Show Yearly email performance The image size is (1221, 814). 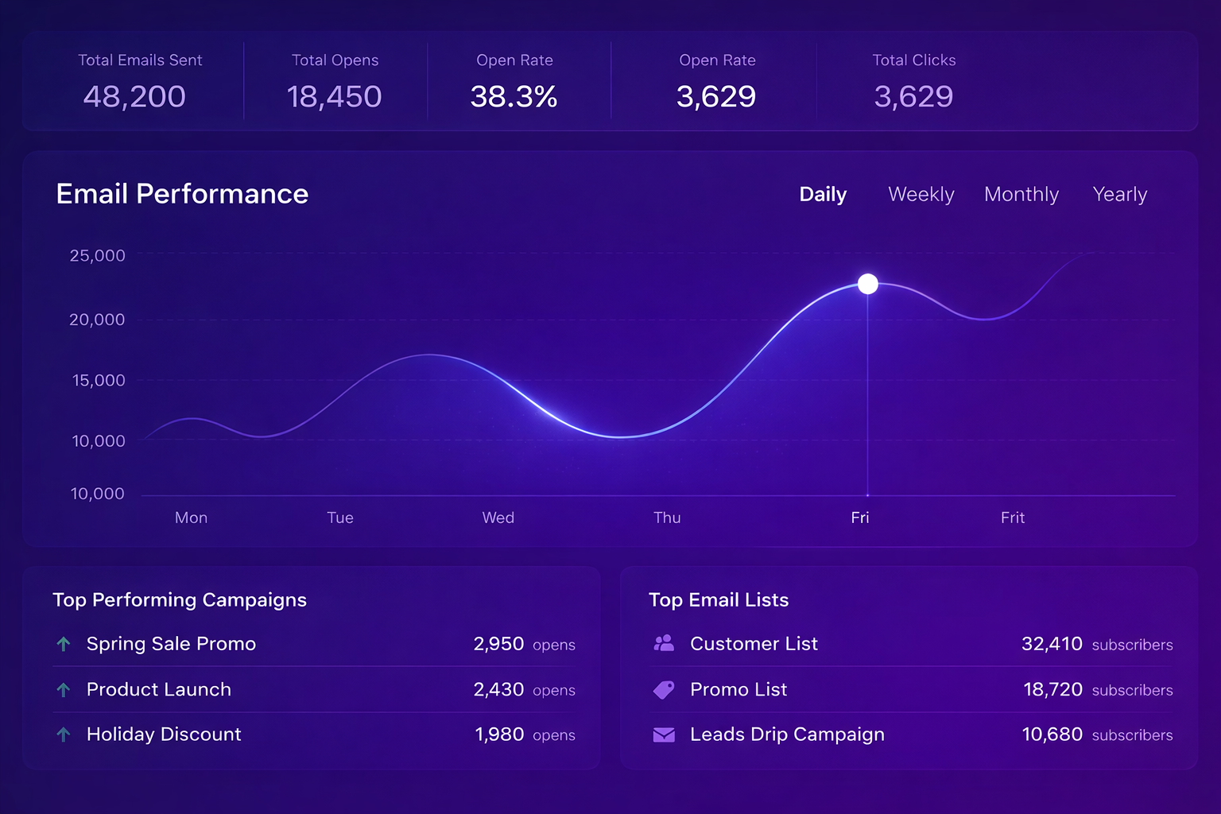click(x=1119, y=195)
